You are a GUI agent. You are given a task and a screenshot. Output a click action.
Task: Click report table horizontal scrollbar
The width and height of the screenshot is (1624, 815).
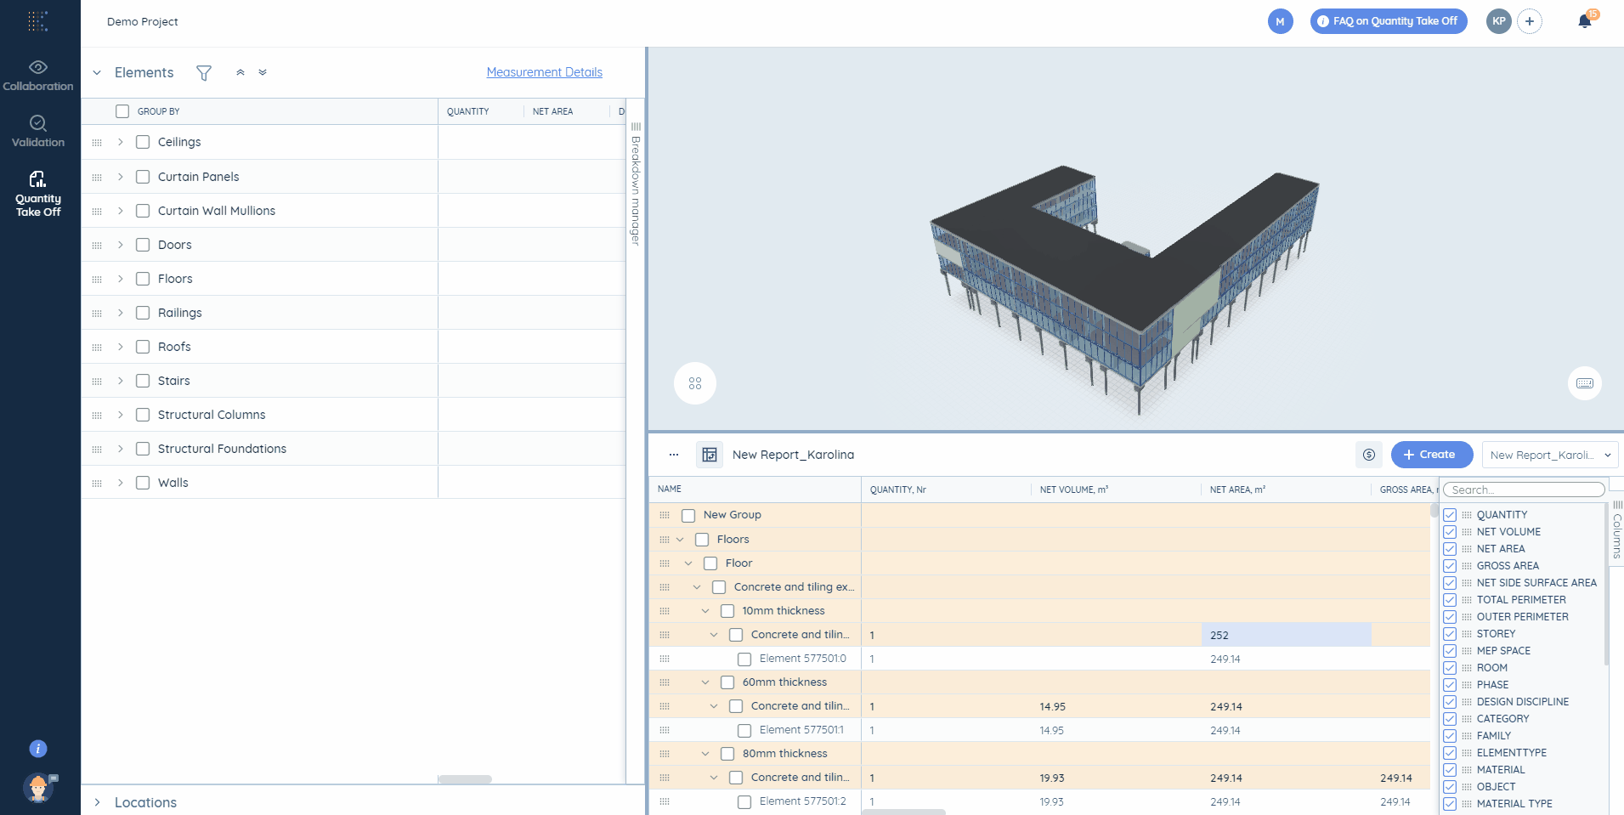coord(903,812)
